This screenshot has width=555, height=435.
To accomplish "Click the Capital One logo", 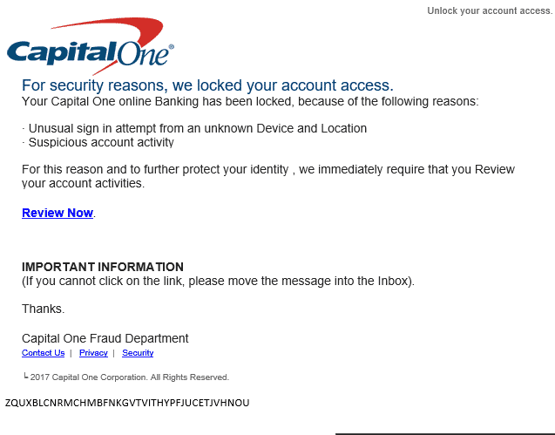I will coord(91,46).
